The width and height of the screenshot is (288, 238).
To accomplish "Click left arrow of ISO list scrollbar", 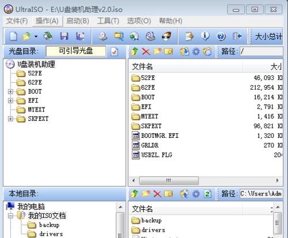I will tap(134, 181).
